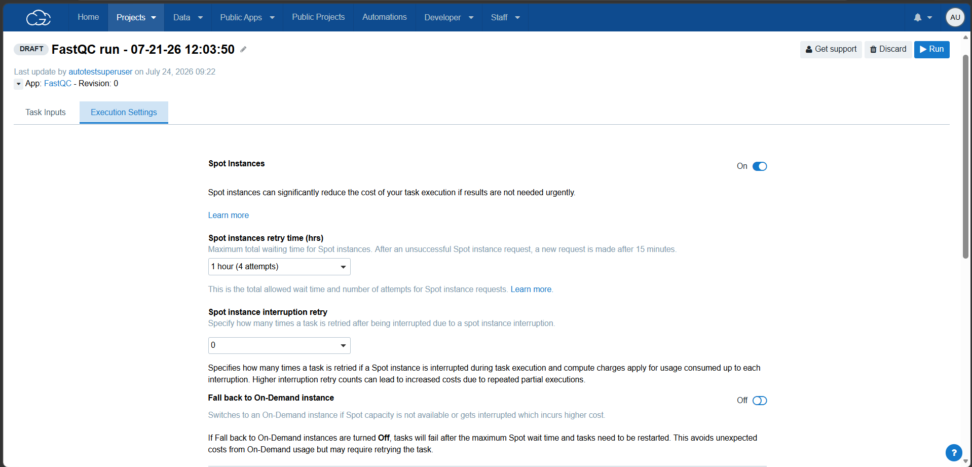This screenshot has height=467, width=972.
Task: Open the Staff dropdown menu
Action: (505, 17)
